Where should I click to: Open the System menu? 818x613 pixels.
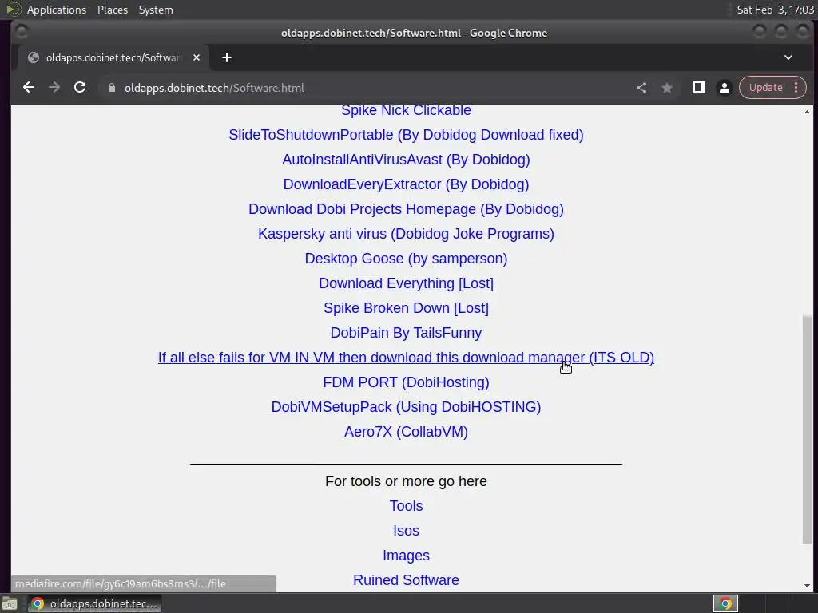click(x=156, y=10)
